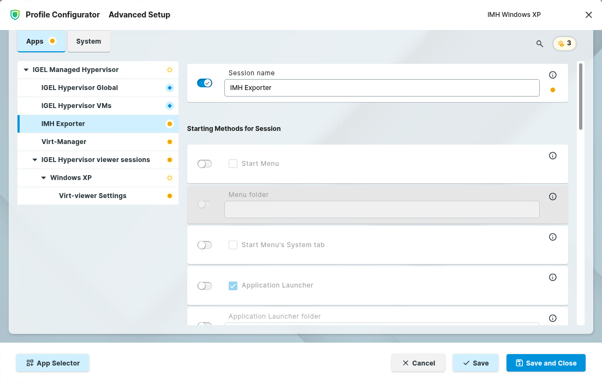The width and height of the screenshot is (602, 383).
Task: Open the App Selector
Action: click(x=52, y=363)
